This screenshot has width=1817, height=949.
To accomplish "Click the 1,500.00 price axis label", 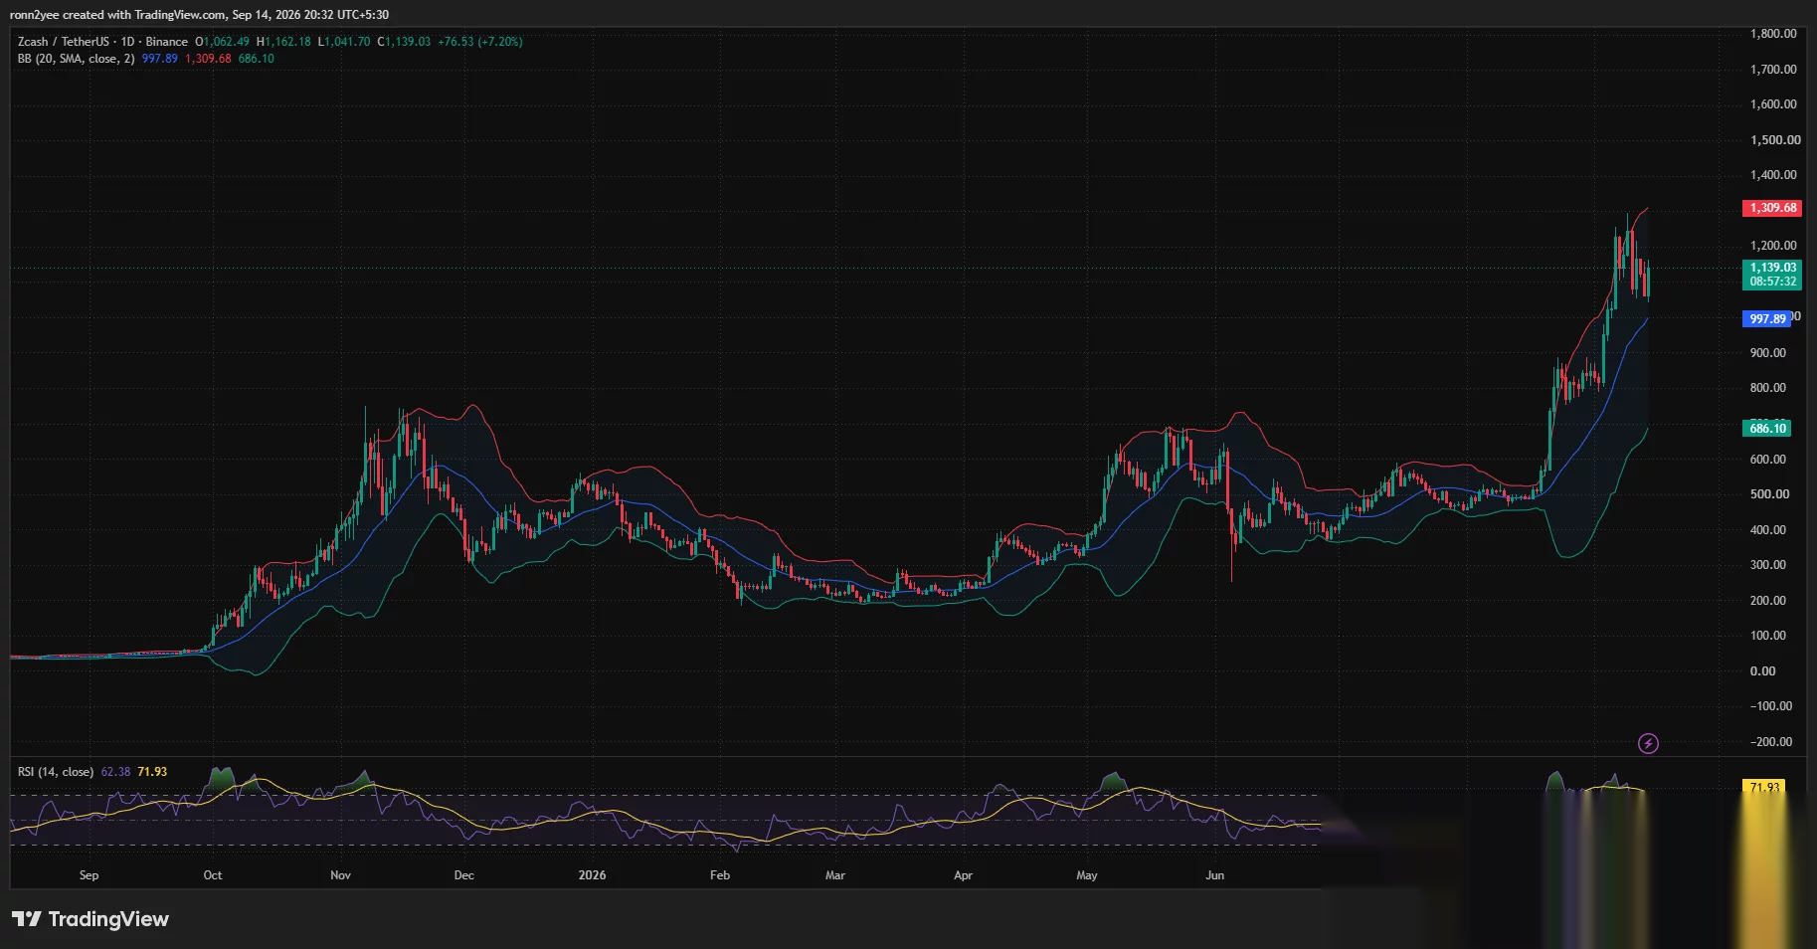I will pos(1775,140).
